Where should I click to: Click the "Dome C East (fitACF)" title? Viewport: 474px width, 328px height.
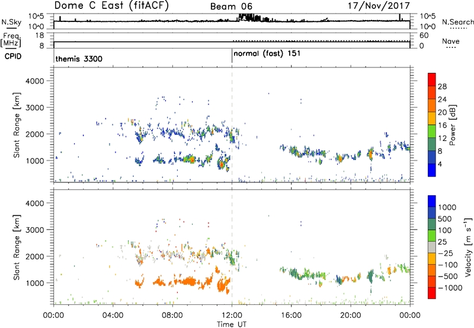click(x=111, y=5)
